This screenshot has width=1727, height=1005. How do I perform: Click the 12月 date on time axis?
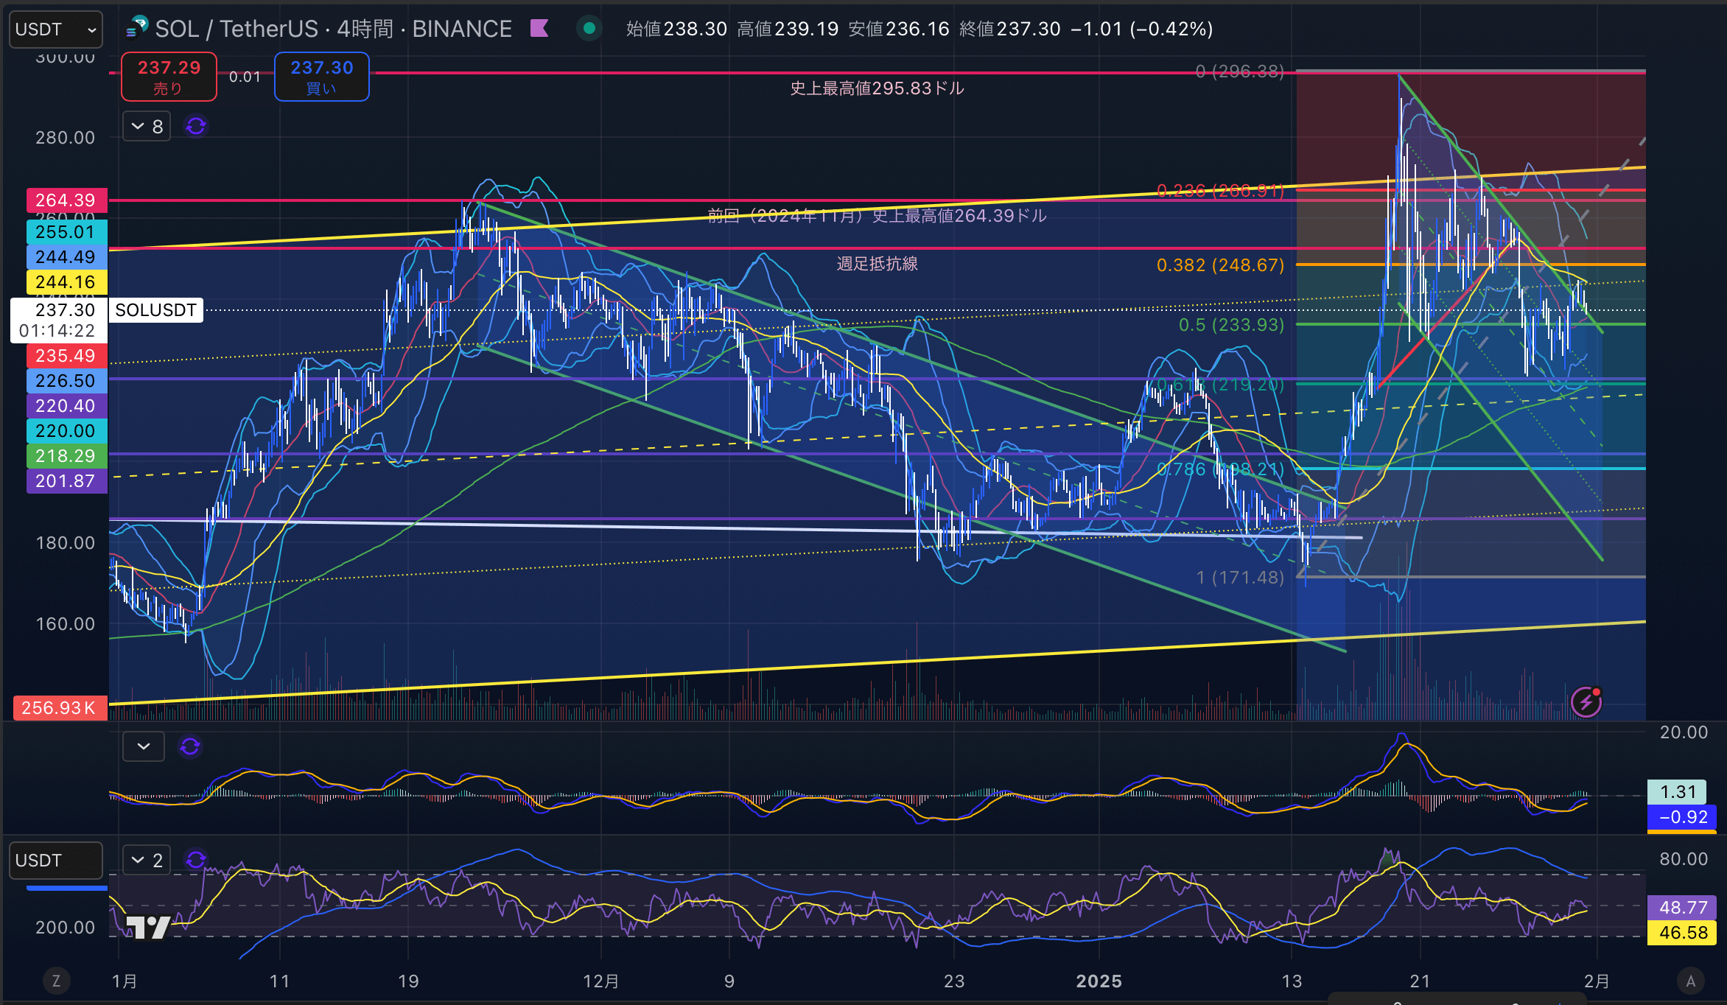600,981
